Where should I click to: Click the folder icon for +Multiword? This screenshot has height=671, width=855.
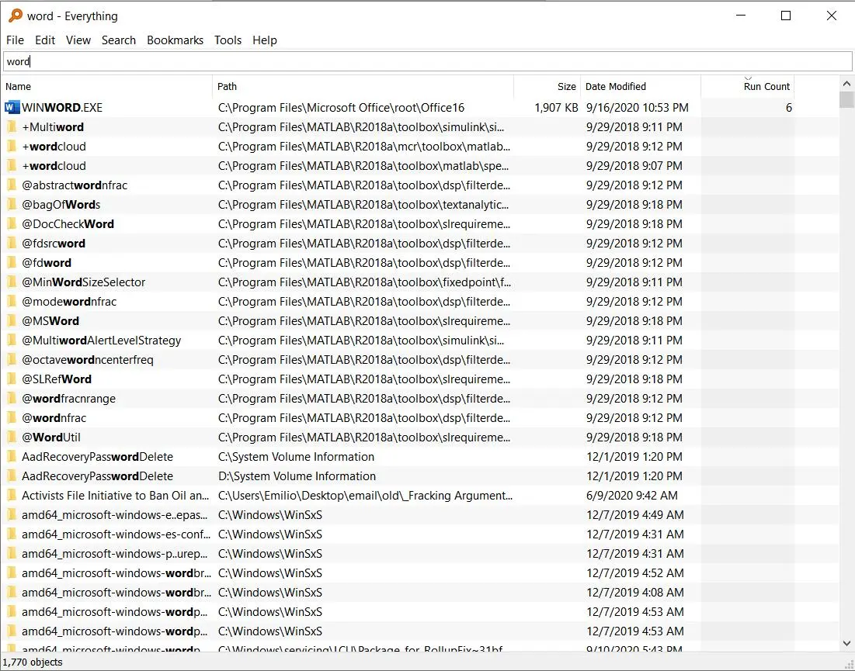pyautogui.click(x=11, y=127)
